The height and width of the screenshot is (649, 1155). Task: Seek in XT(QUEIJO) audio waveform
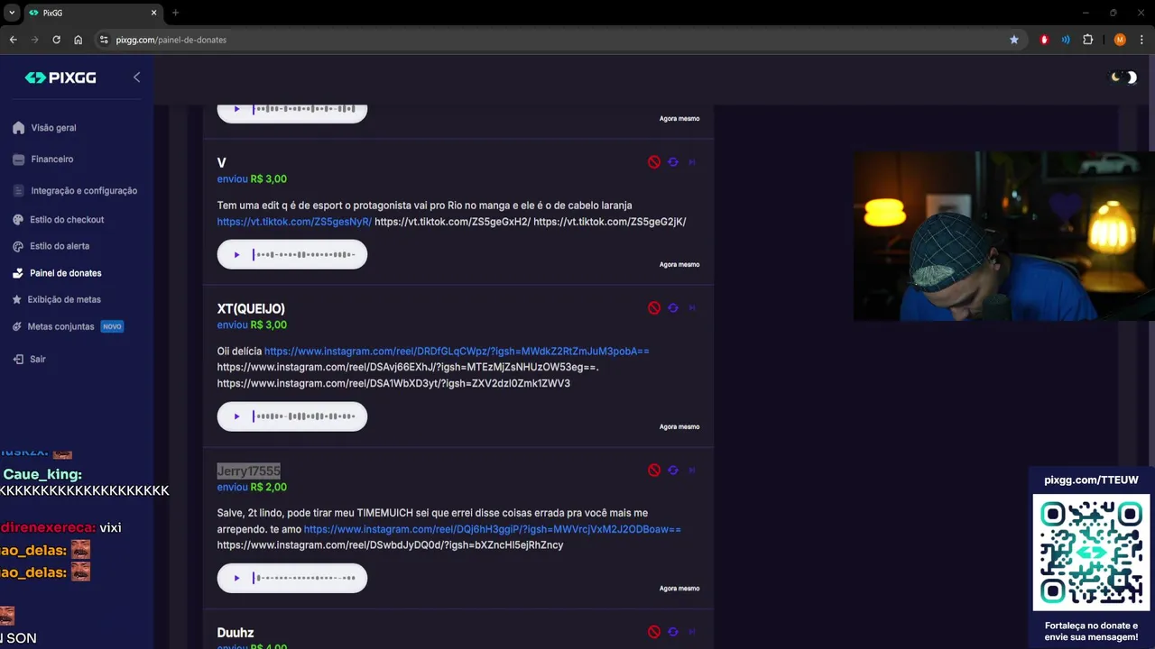tap(304, 416)
